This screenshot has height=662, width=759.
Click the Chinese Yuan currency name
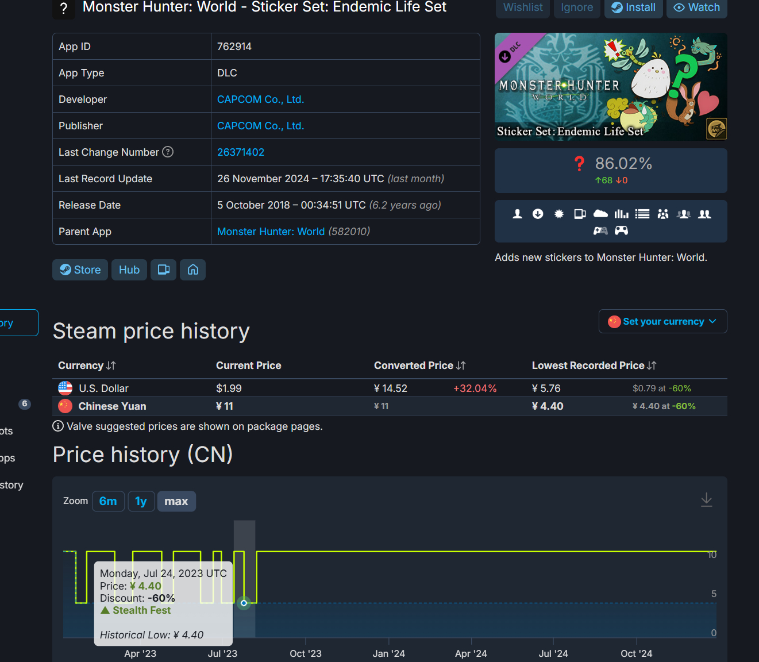coord(113,406)
